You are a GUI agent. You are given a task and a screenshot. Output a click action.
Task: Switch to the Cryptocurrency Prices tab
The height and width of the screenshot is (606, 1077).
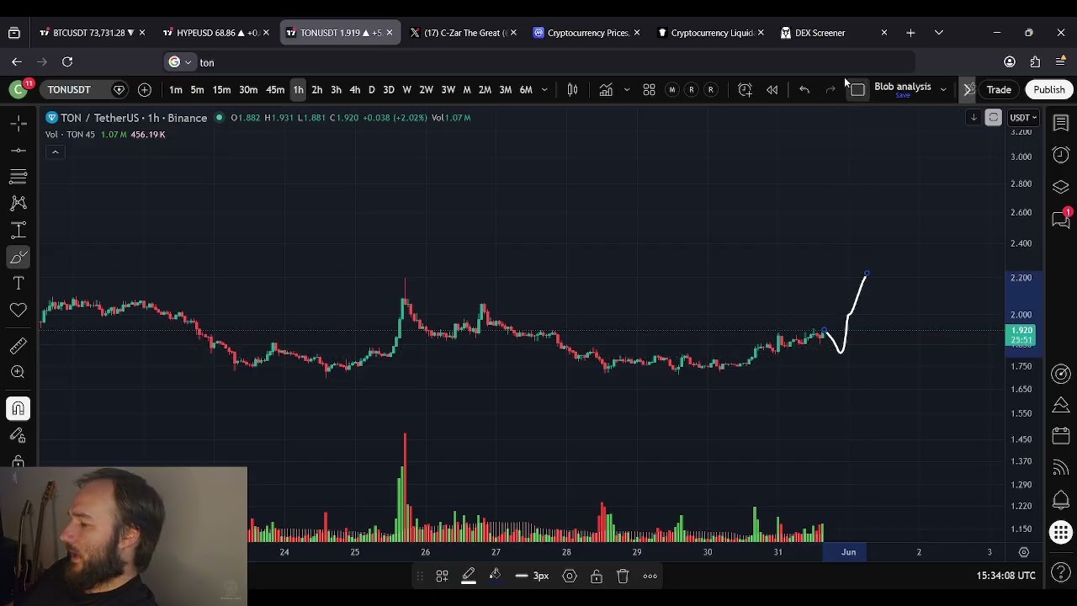click(587, 33)
